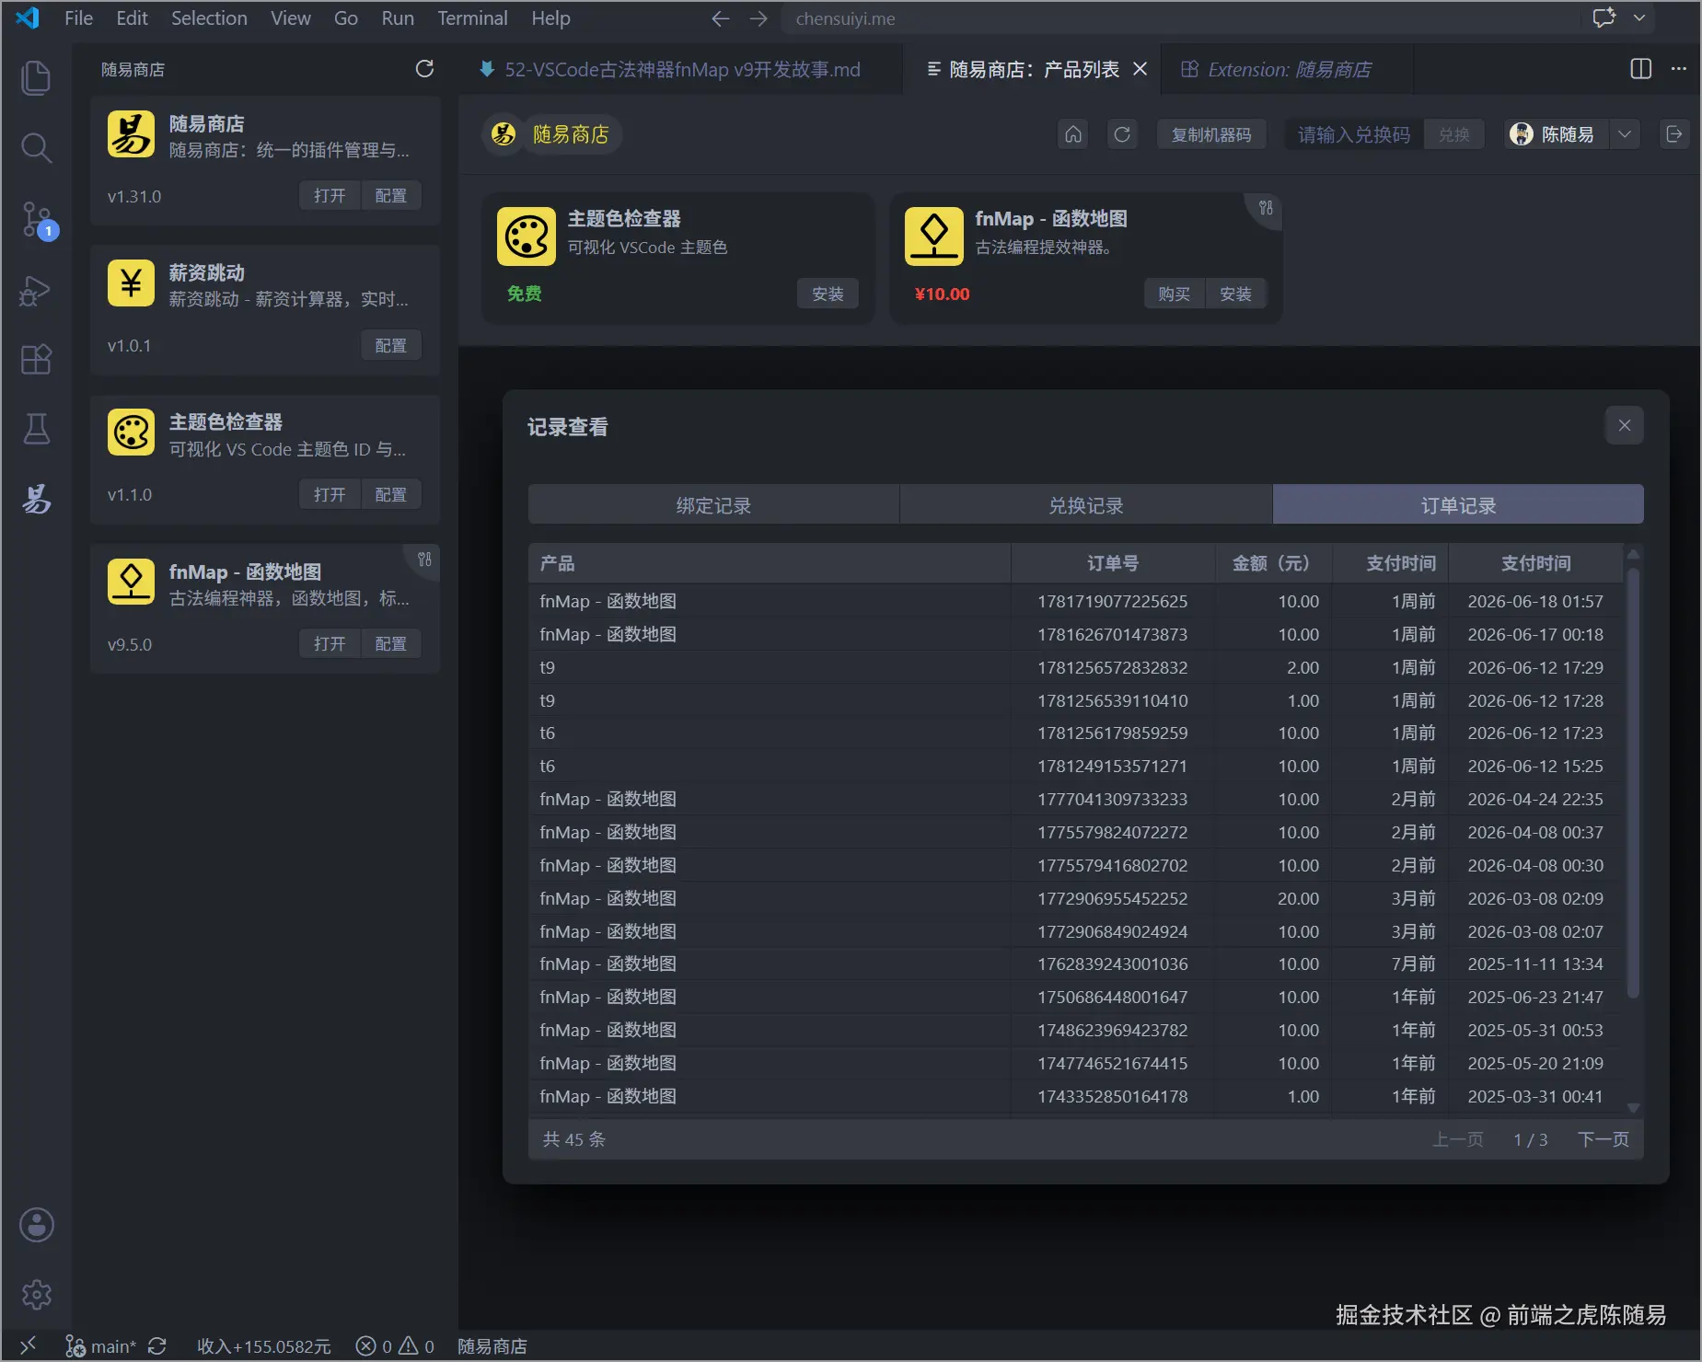This screenshot has width=1702, height=1362.
Task: Open the Testing flask view
Action: tap(36, 428)
